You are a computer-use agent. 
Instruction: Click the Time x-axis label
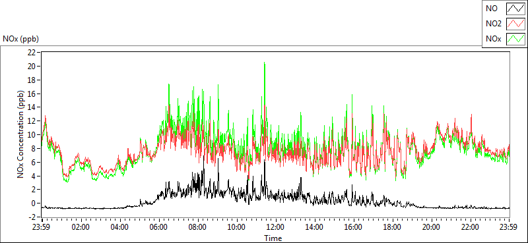click(x=273, y=238)
